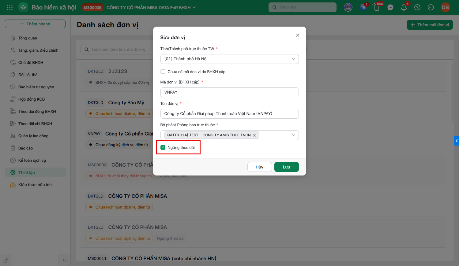Select the Thiết lập menu item

[x=36, y=172]
